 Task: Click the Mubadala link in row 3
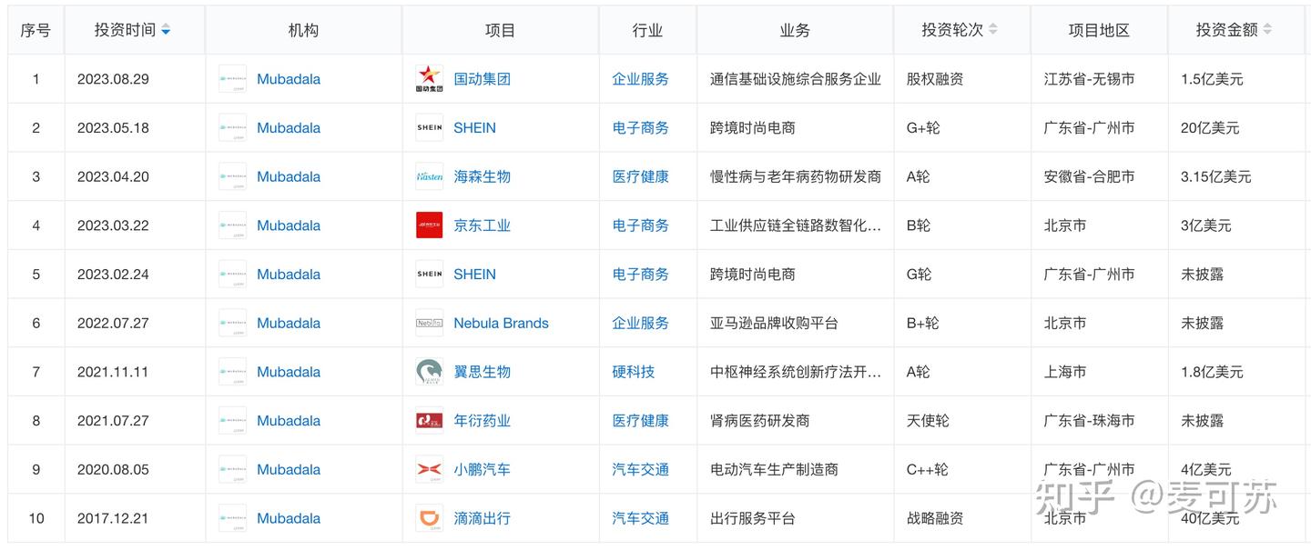290,176
